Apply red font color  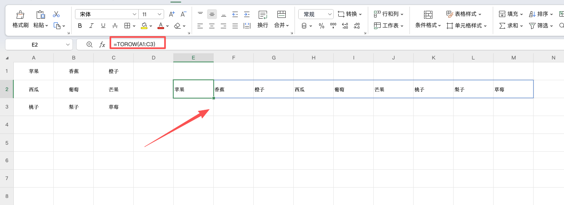tap(161, 26)
